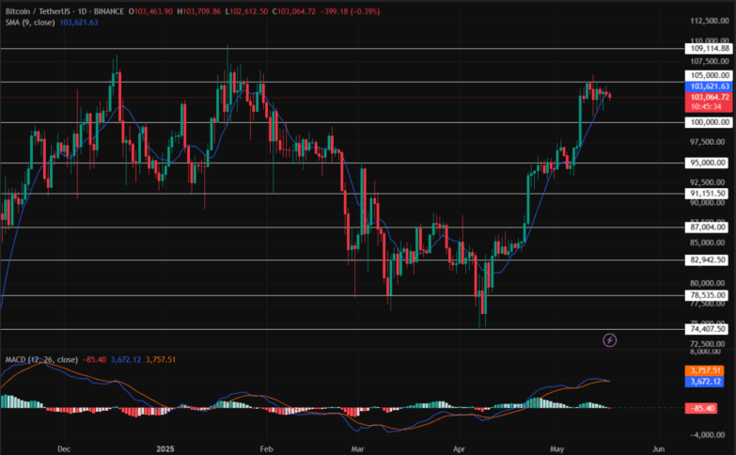Click the red 103,064.72 current price tag
This screenshot has width=736, height=455.
[x=709, y=97]
